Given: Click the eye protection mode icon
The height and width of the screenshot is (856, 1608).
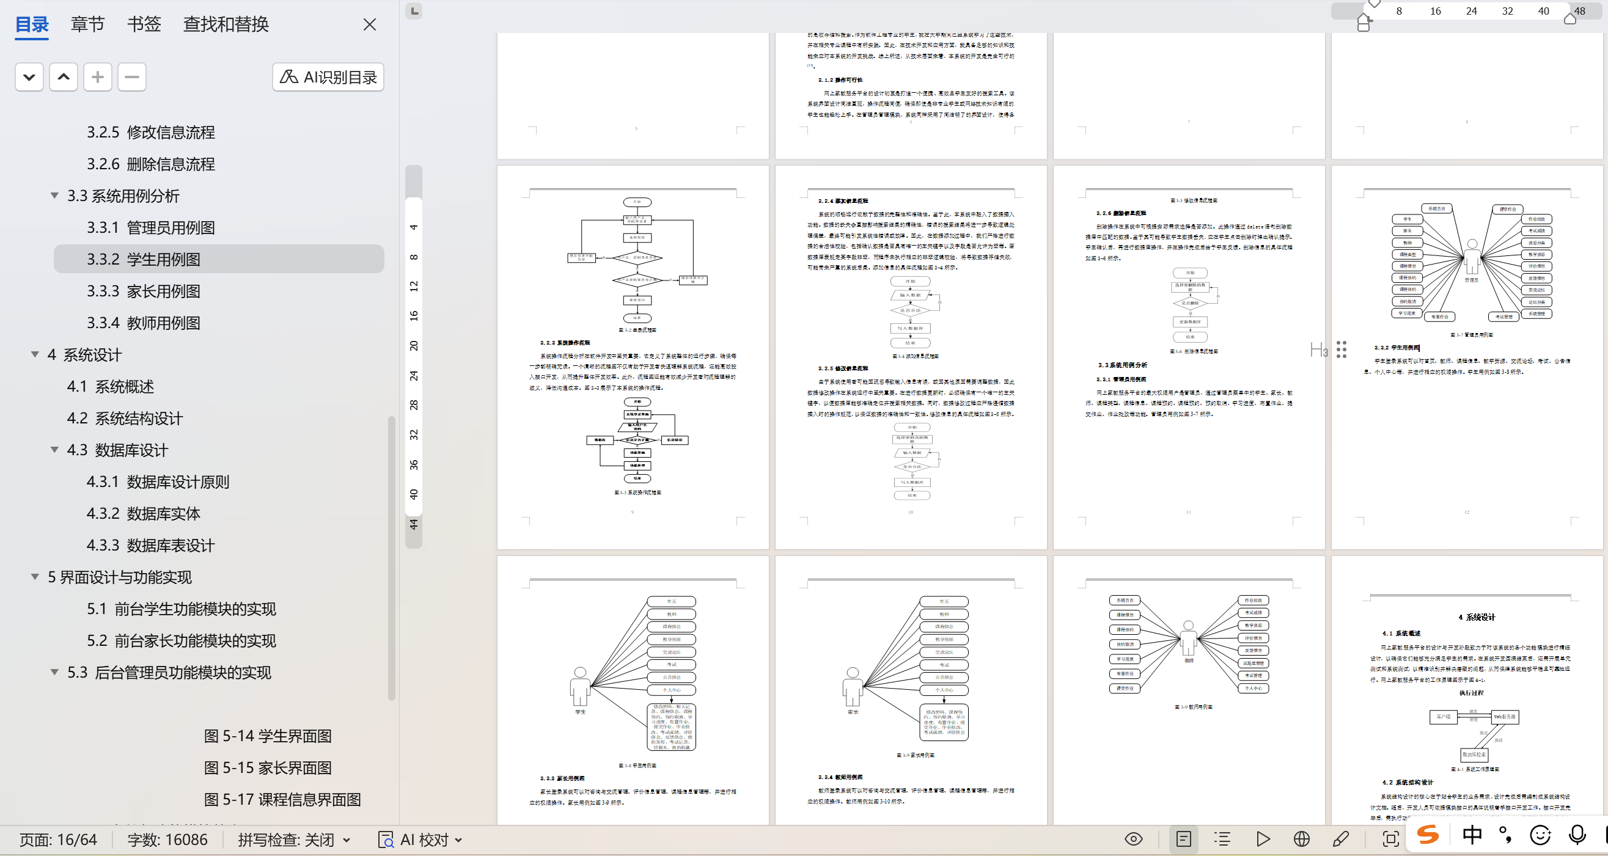Looking at the screenshot, I should pyautogui.click(x=1133, y=839).
